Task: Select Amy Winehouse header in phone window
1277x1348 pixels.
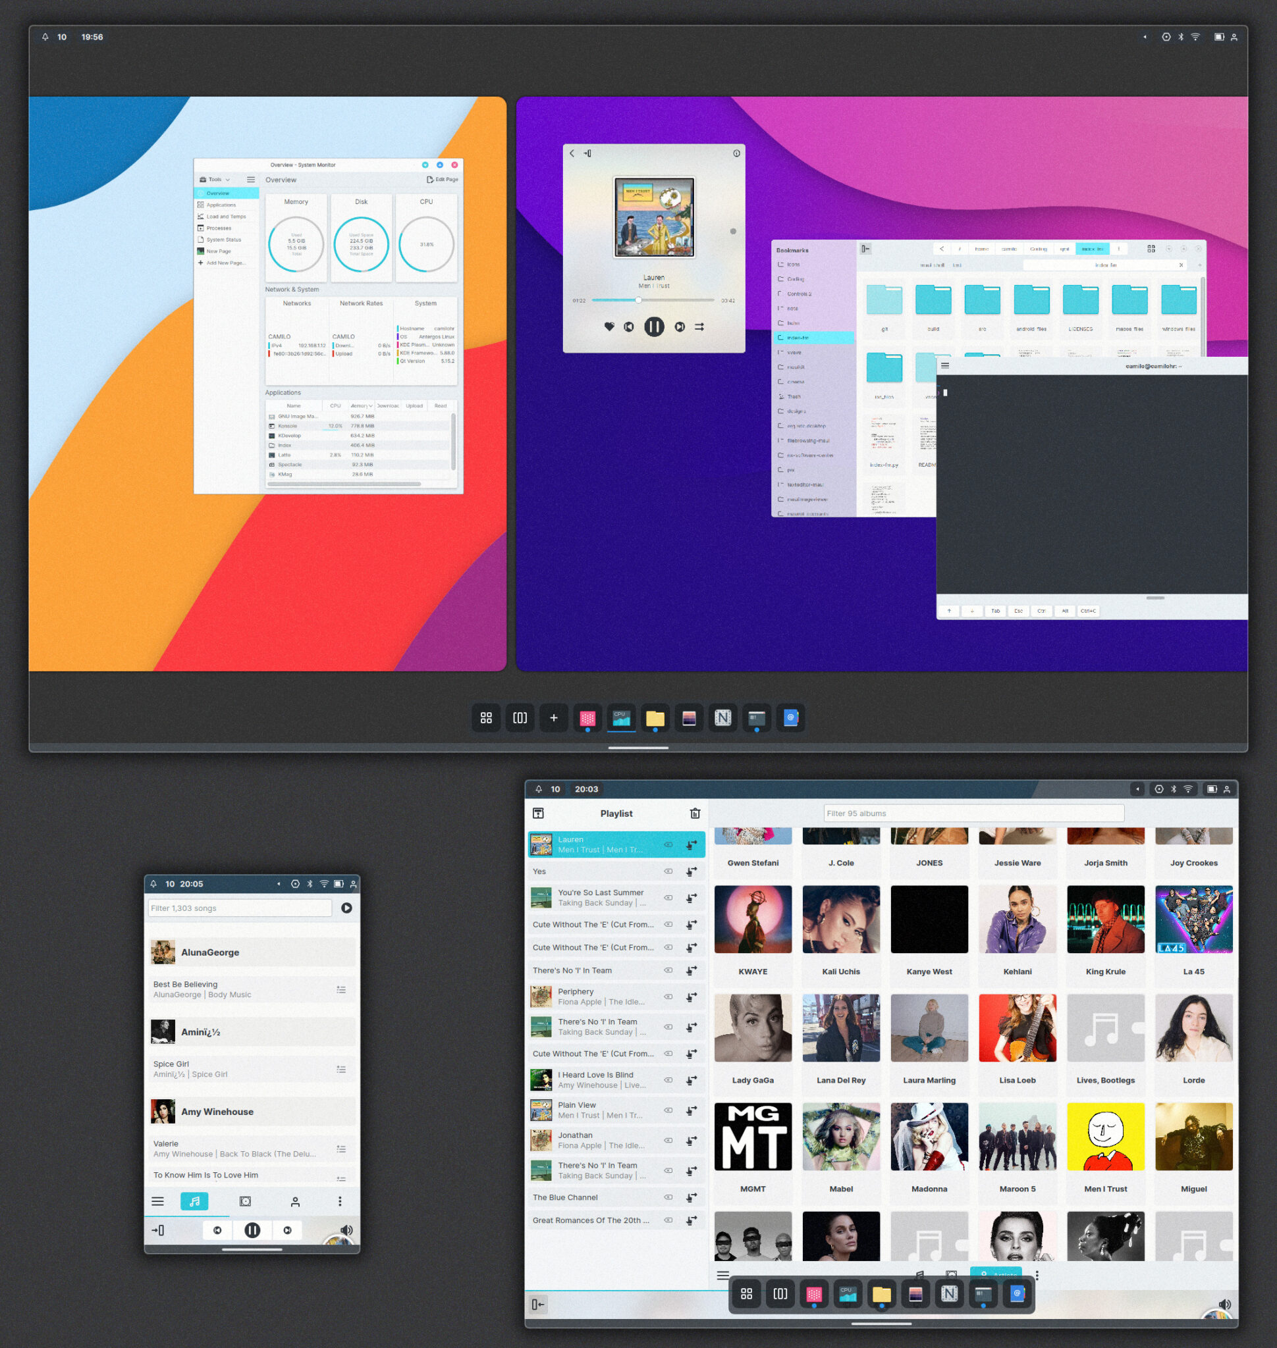Action: tap(252, 1111)
